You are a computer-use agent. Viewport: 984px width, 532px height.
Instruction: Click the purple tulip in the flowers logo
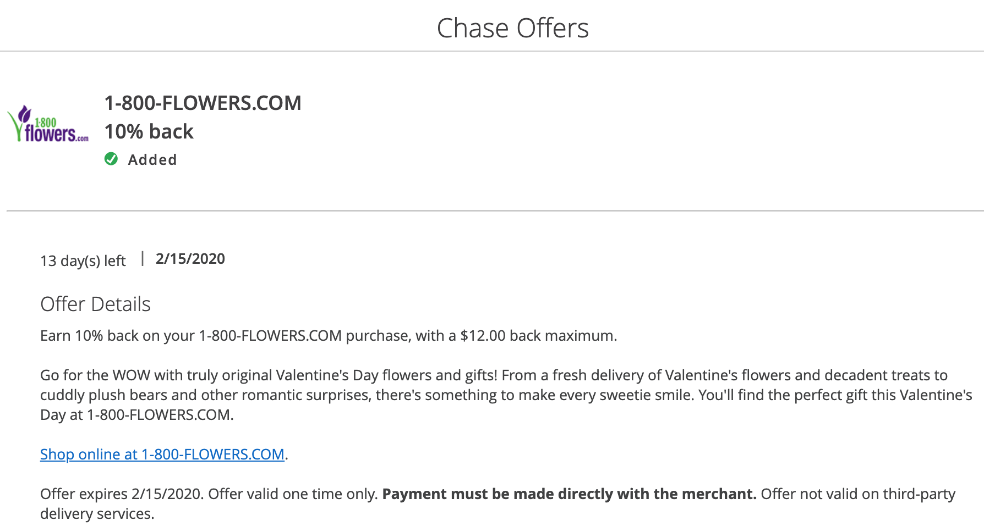point(24,114)
